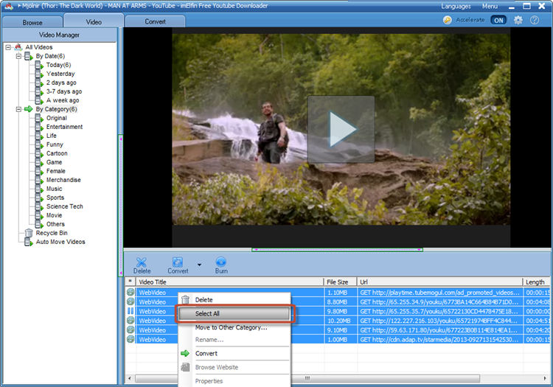Collapse the All Videos tree node
Viewport: 553px width, 387px height.
8,47
